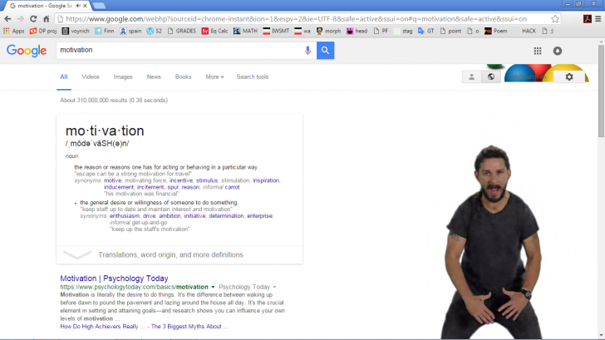605x340 pixels.
Task: Open the voynich bookmark
Action: [x=76, y=31]
